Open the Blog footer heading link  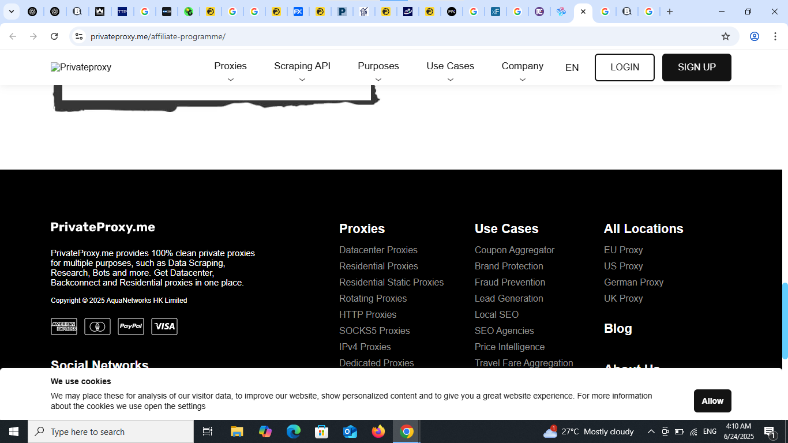coord(618,328)
